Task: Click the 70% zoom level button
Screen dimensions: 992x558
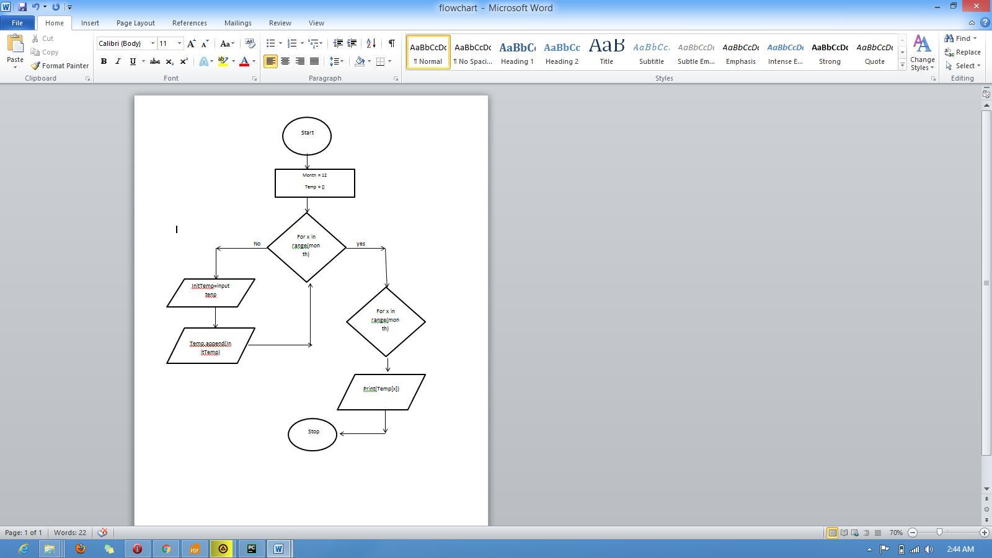Action: click(896, 533)
